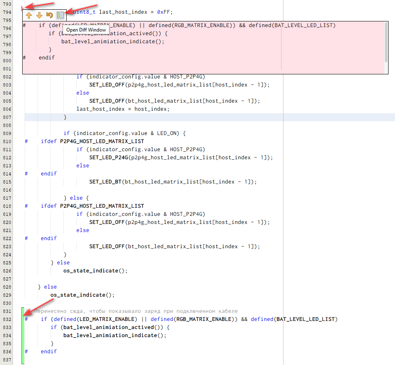Click the red deletion marker beside line 793
The width and height of the screenshot is (395, 365).
23,8
